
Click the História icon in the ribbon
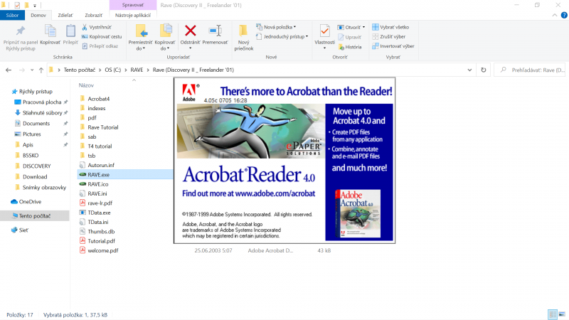(349, 47)
